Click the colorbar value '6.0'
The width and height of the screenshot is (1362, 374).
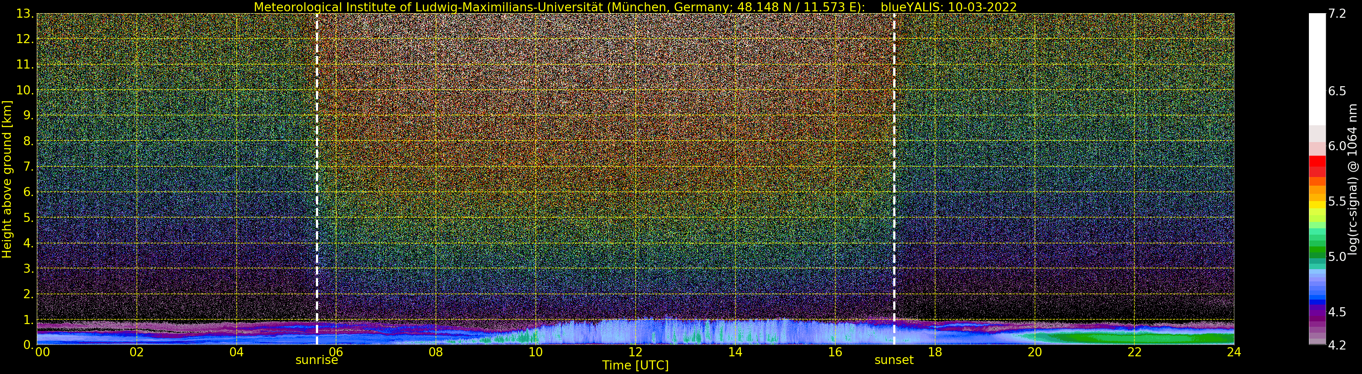pos(1337,146)
